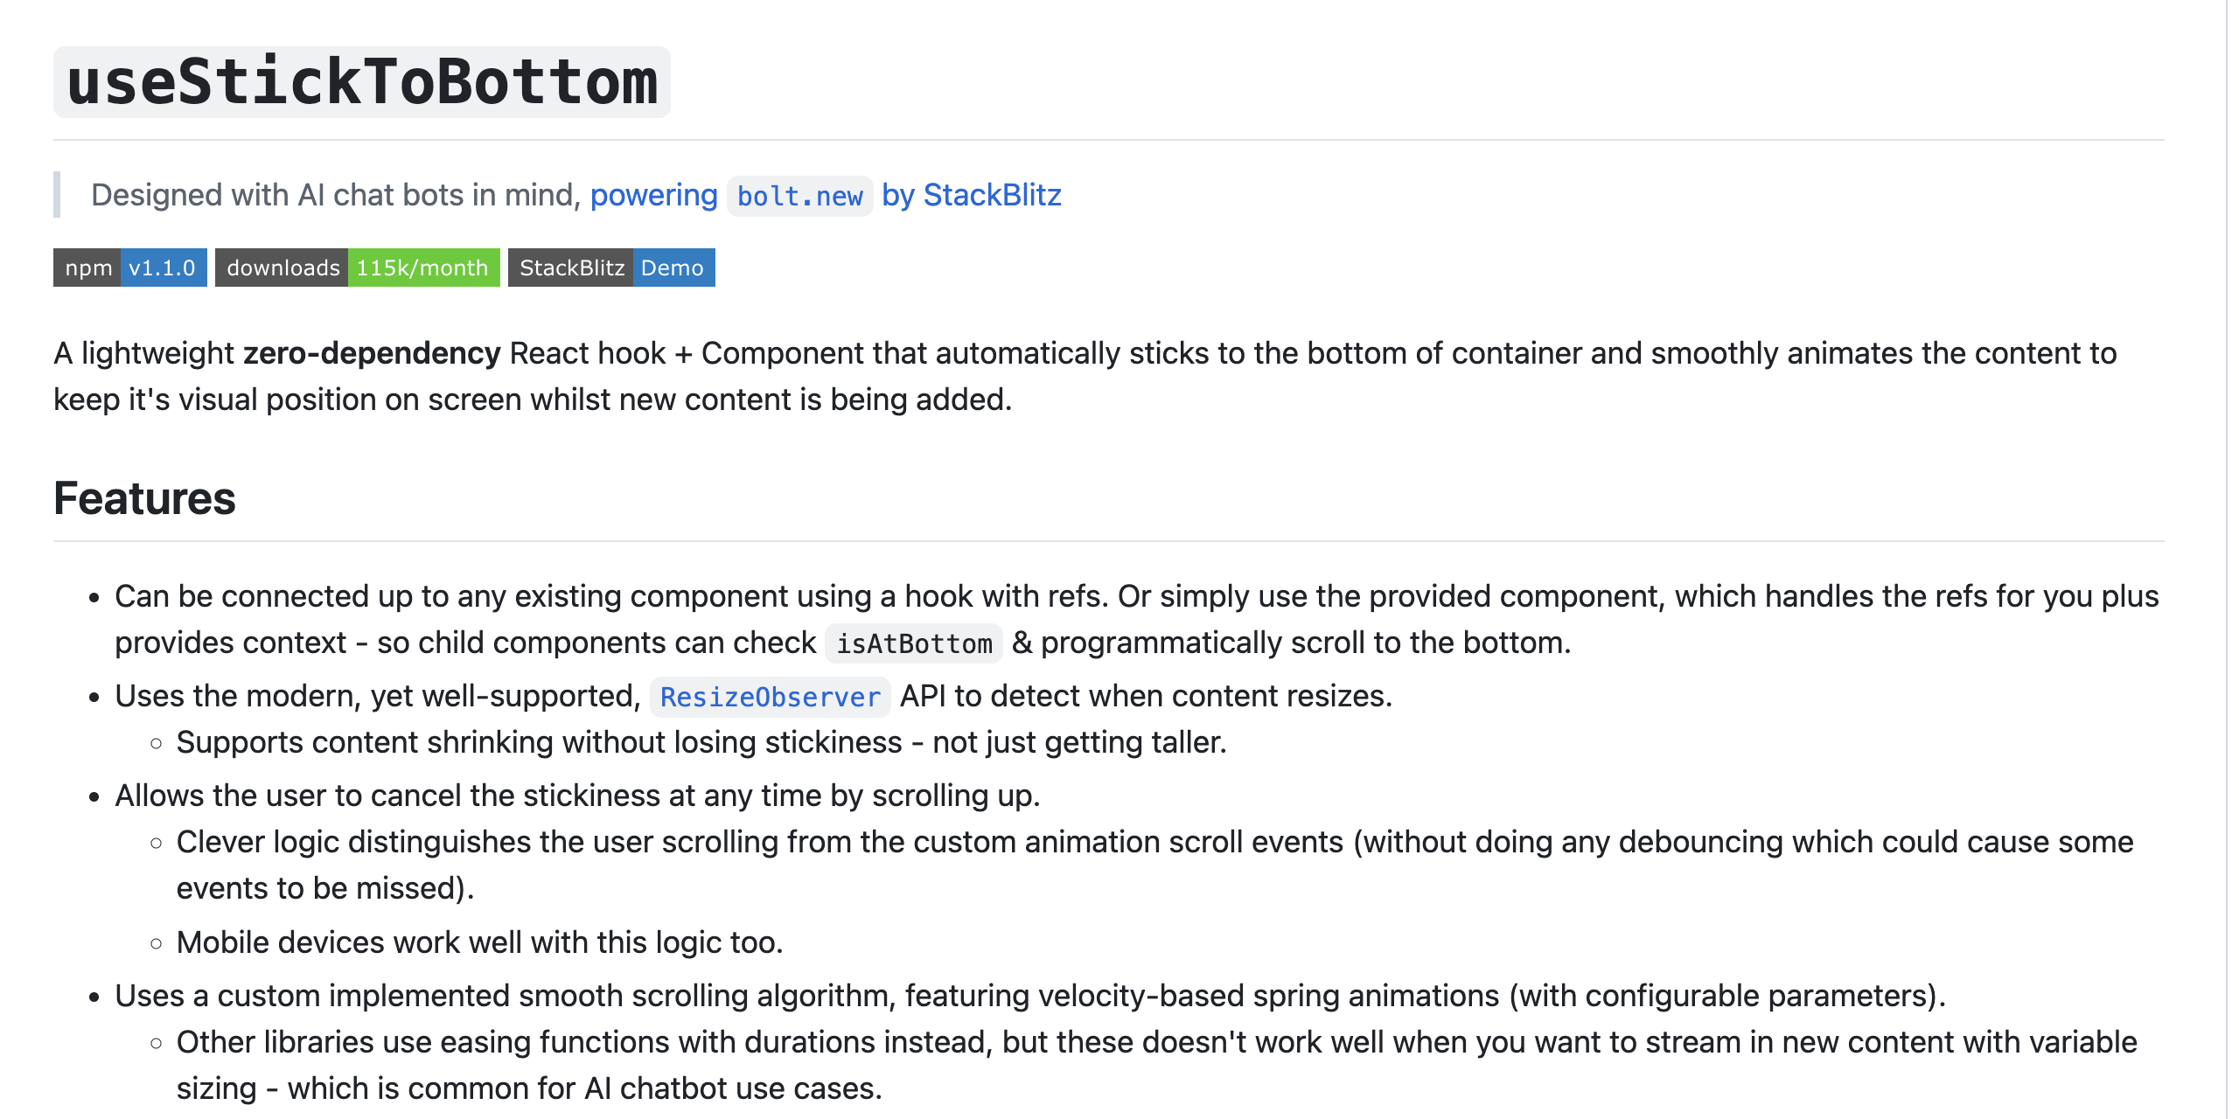Open the ResizeObserver API link

(x=770, y=697)
